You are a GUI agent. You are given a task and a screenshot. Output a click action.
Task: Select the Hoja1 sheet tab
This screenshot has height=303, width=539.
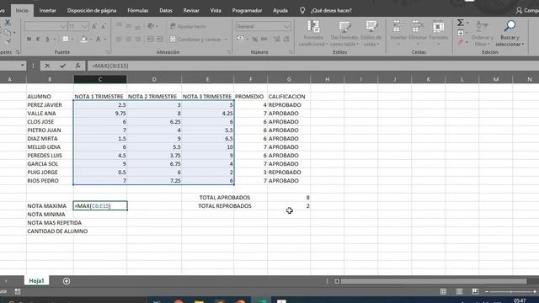click(36, 280)
